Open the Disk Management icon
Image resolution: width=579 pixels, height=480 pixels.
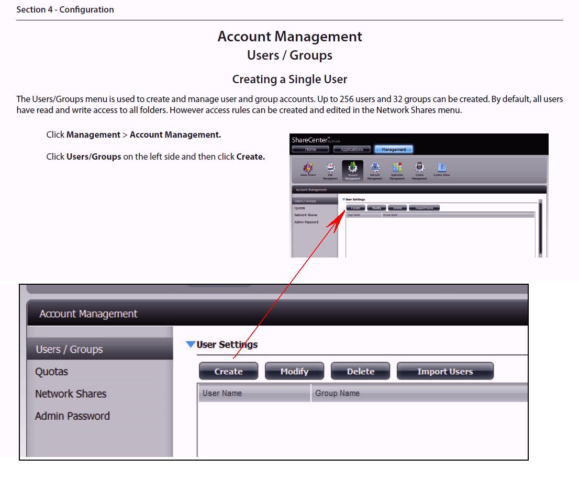[330, 171]
